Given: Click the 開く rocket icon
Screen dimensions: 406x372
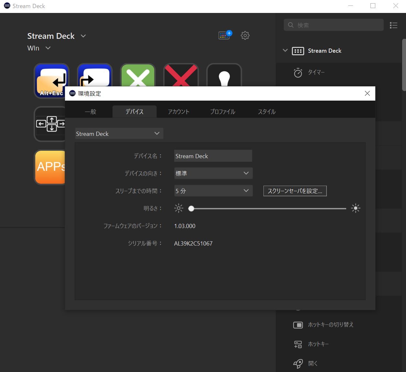Looking at the screenshot, I should point(298,364).
